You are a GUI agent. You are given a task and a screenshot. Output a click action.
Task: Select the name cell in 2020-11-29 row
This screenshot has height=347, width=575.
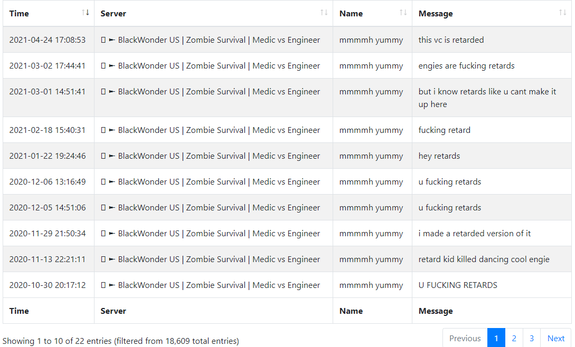[x=372, y=234]
